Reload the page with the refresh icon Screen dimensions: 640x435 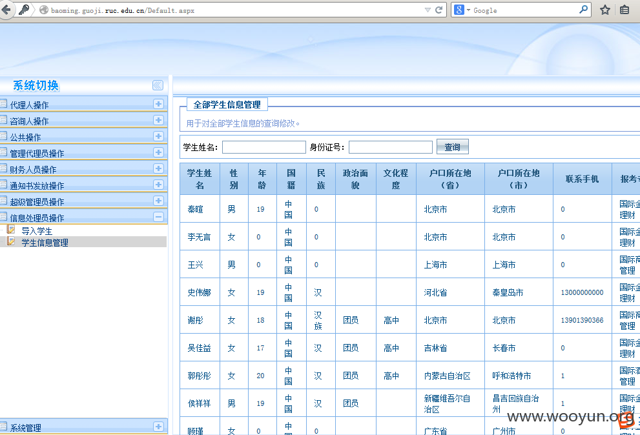tap(439, 10)
